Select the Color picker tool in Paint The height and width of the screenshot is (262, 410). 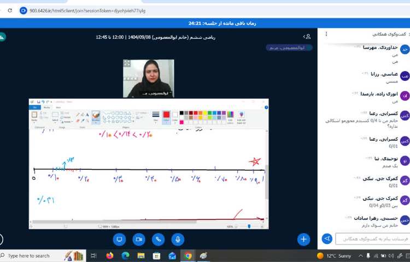[x=83, y=121]
